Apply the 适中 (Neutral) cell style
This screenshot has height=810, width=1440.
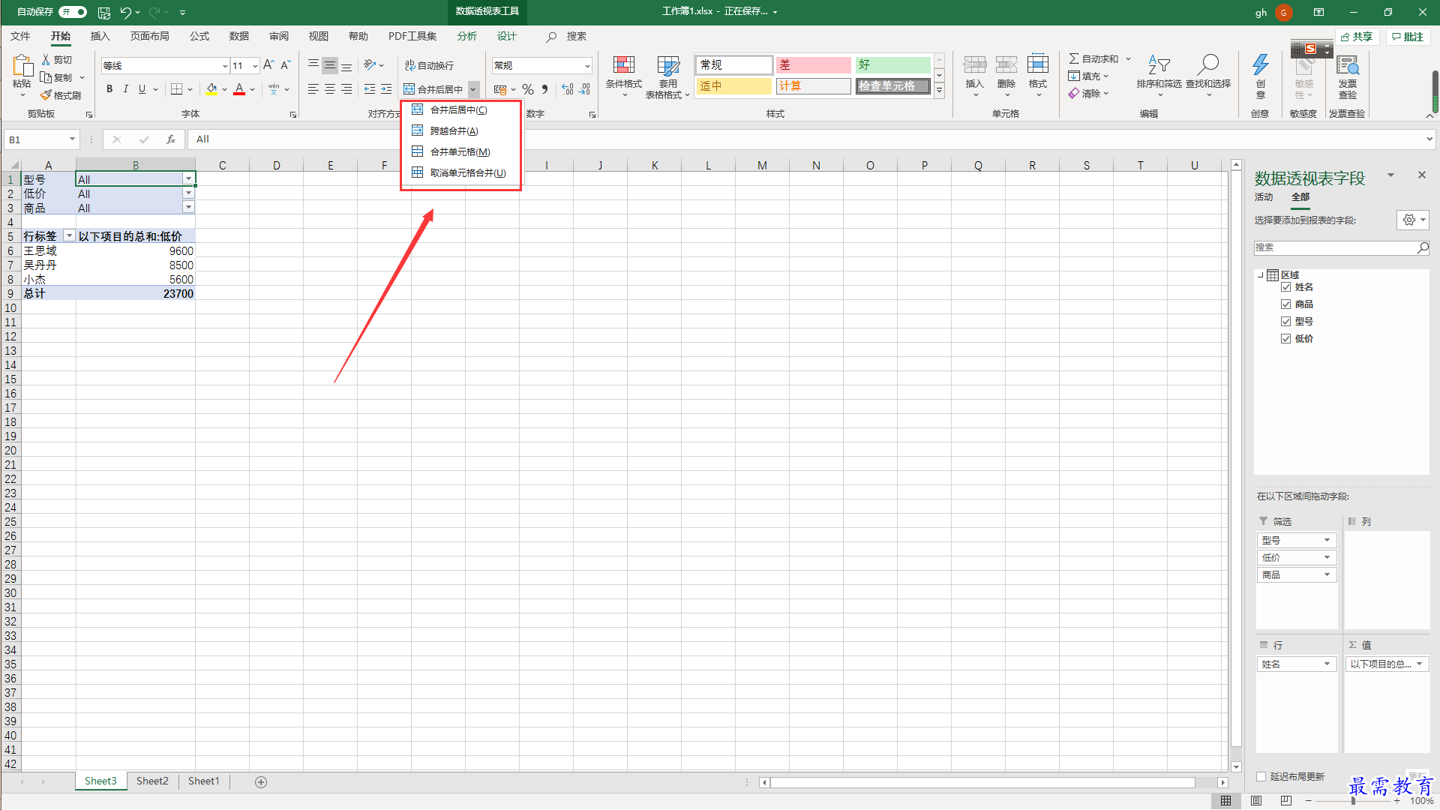pos(734,86)
